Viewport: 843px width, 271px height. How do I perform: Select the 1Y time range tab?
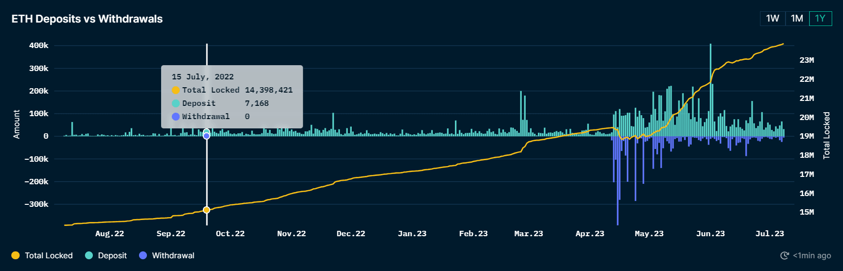820,19
